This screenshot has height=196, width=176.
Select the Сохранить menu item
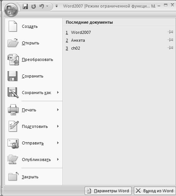[33, 76]
